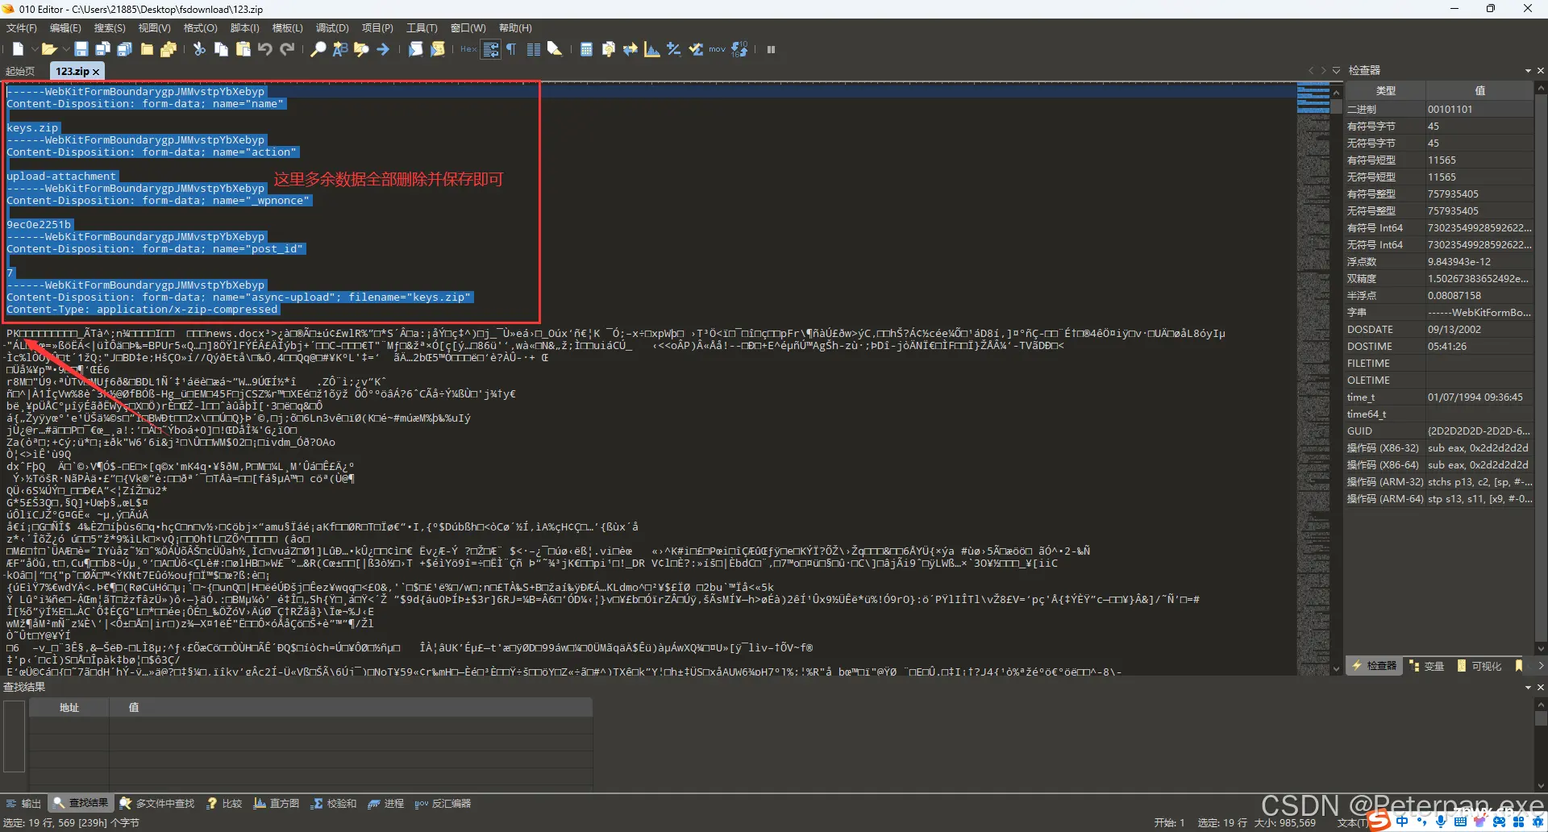Open the 搜索(S) menu
The image size is (1548, 832).
click(x=110, y=28)
